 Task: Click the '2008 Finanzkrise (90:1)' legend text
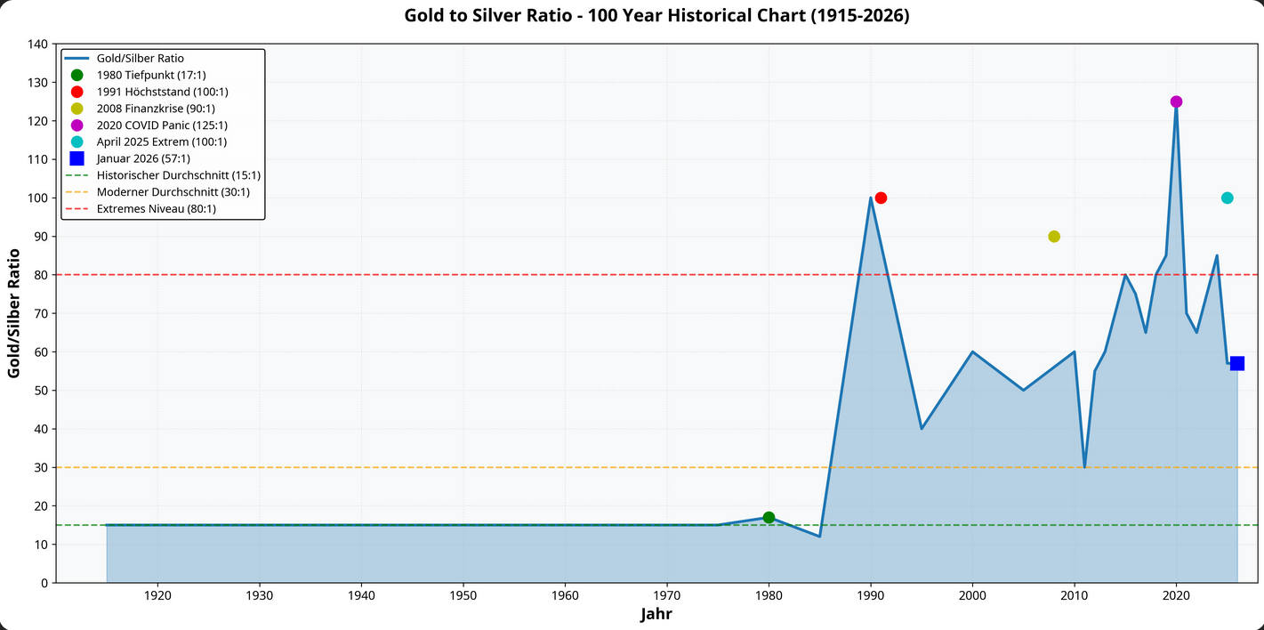click(156, 109)
